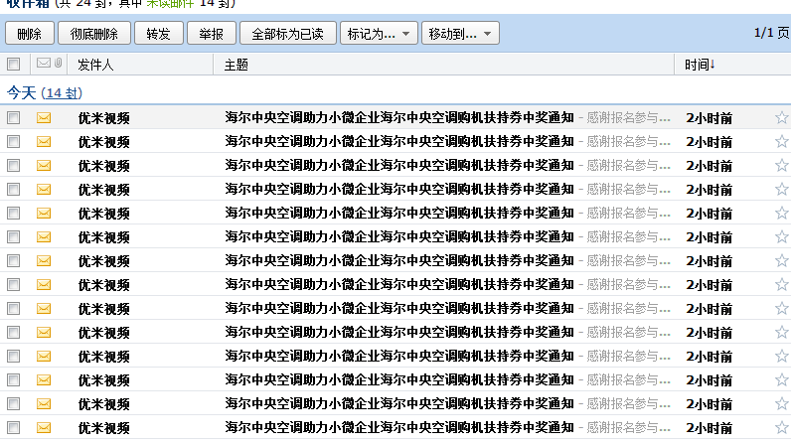Click the unread envelope icon in the thirteenth row
This screenshot has width=791, height=445.
pyautogui.click(x=44, y=403)
